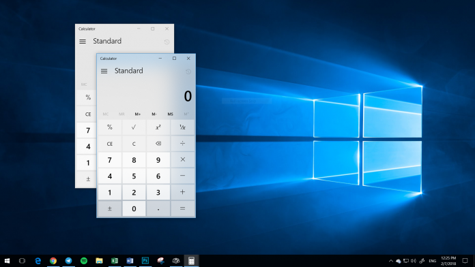The height and width of the screenshot is (267, 475).
Task: Click digit 7 in front Calculator
Action: tap(110, 159)
